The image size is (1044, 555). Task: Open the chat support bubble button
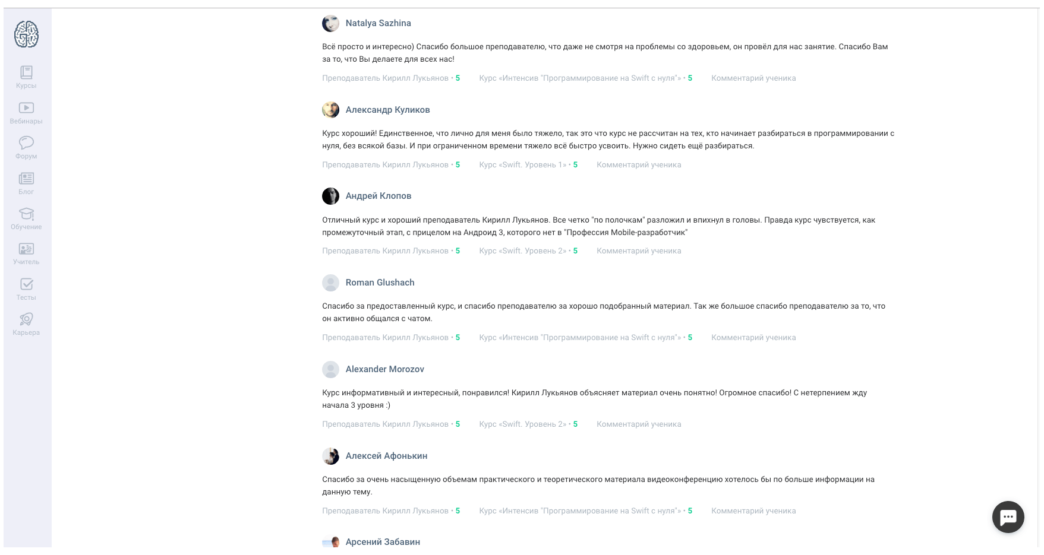(1008, 517)
